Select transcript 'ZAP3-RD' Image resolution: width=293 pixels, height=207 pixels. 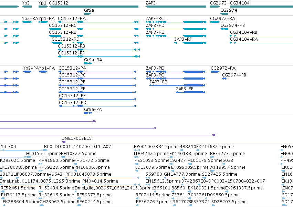pos(155,25)
